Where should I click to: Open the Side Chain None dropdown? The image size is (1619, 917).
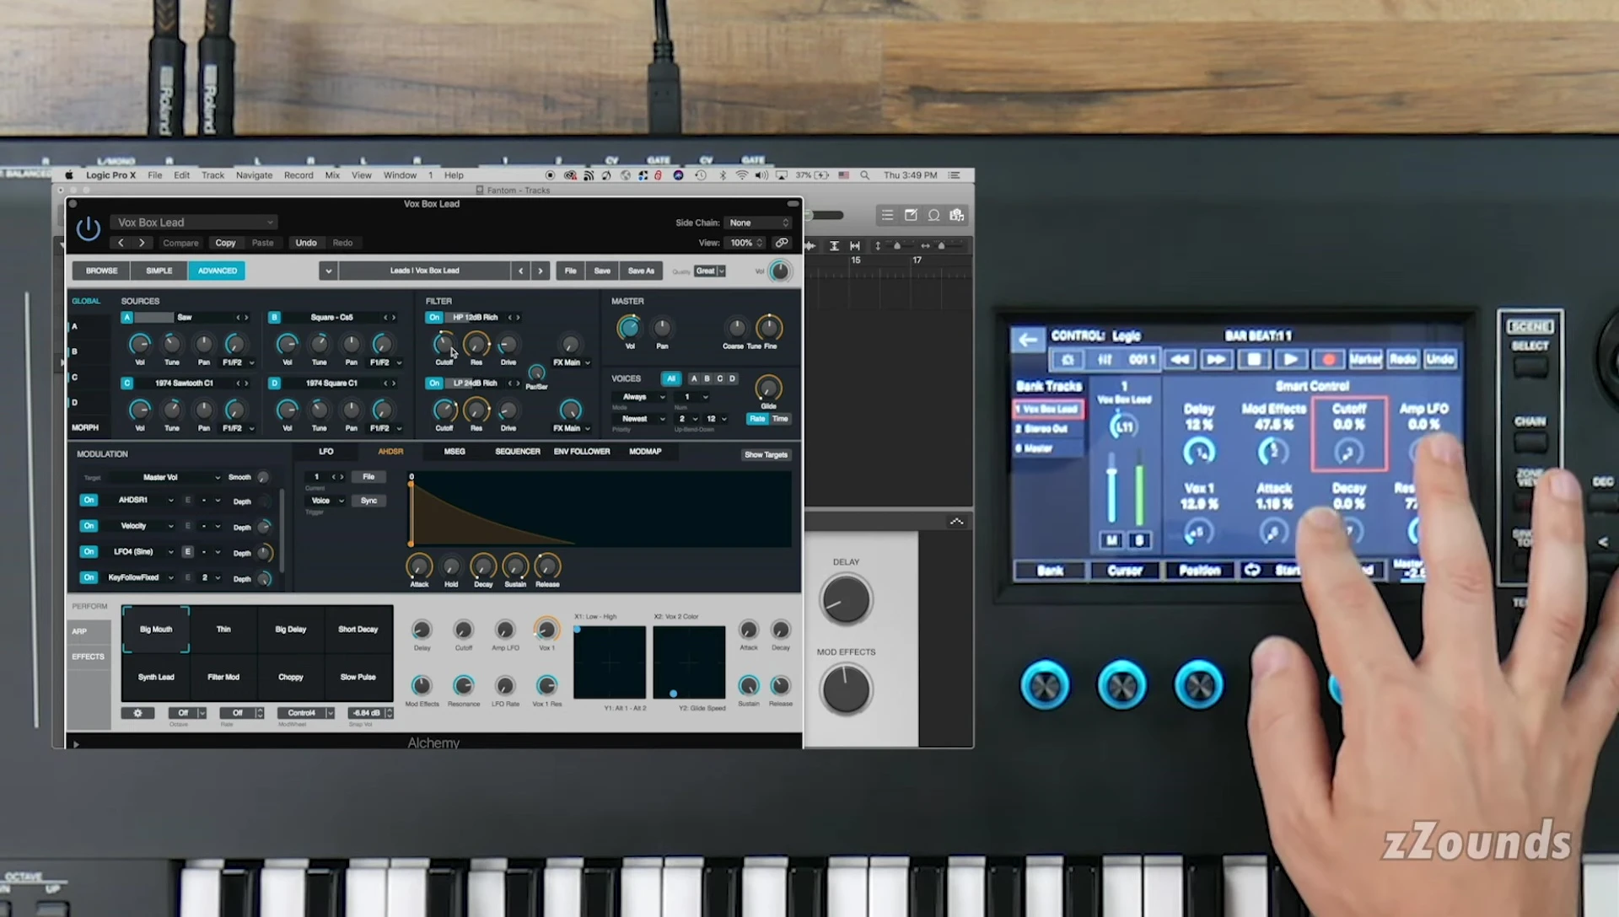click(759, 223)
